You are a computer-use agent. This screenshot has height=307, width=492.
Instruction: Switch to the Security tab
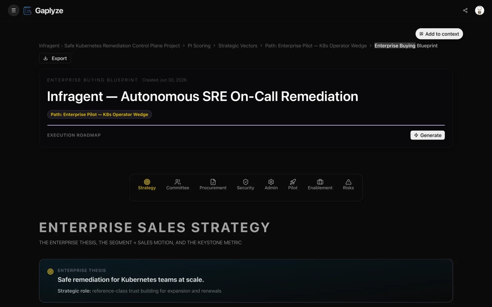(245, 185)
